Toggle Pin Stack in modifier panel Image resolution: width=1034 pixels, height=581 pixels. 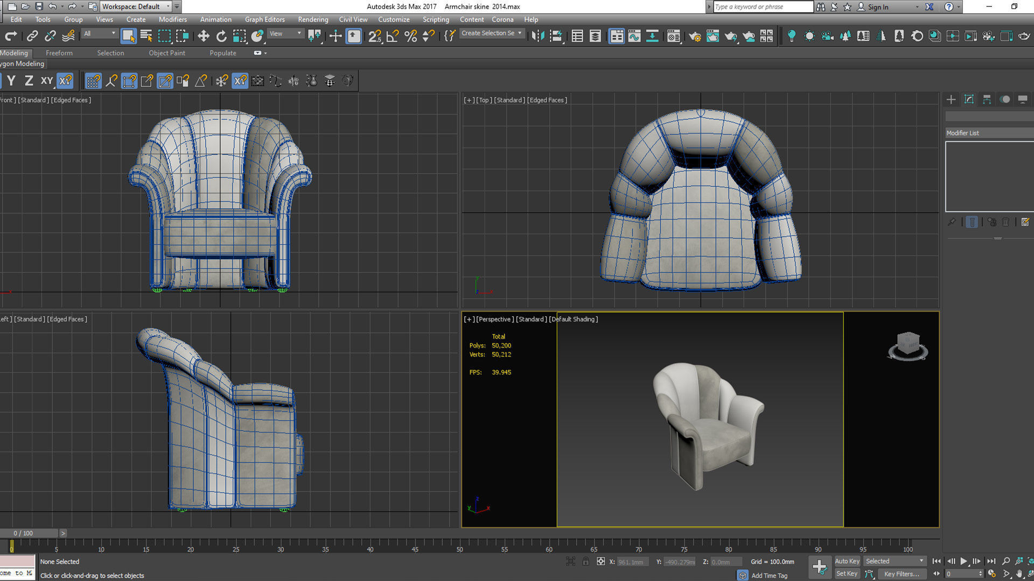coord(952,222)
